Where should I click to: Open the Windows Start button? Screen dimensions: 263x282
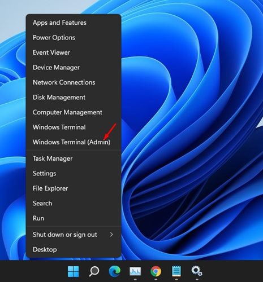coord(73,271)
